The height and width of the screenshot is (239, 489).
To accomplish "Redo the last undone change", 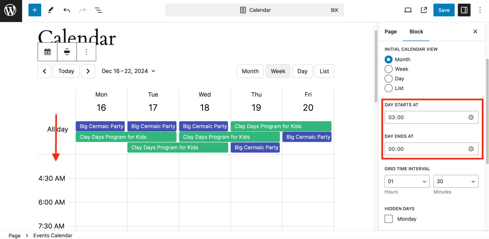I will tap(83, 10).
